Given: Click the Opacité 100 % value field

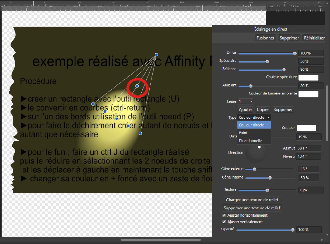Looking at the screenshot, I should 309,230.
